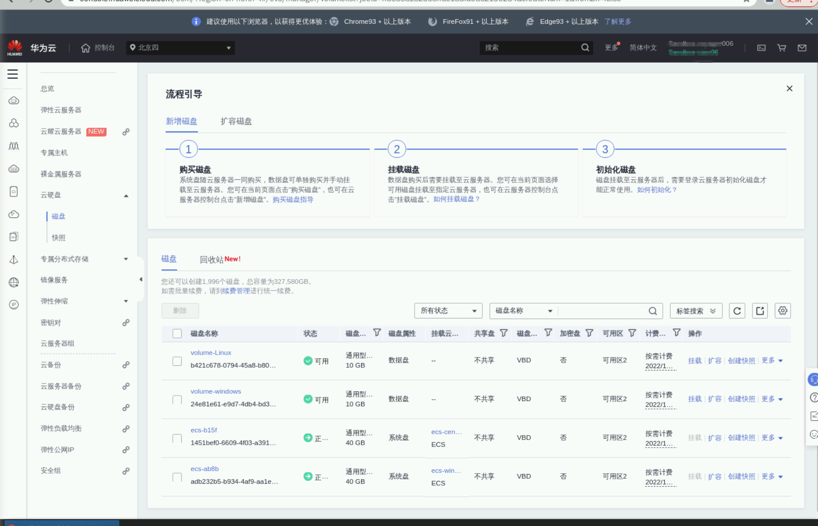Open 更多 menu for volume-Linux
818x526 pixels.
[772, 360]
